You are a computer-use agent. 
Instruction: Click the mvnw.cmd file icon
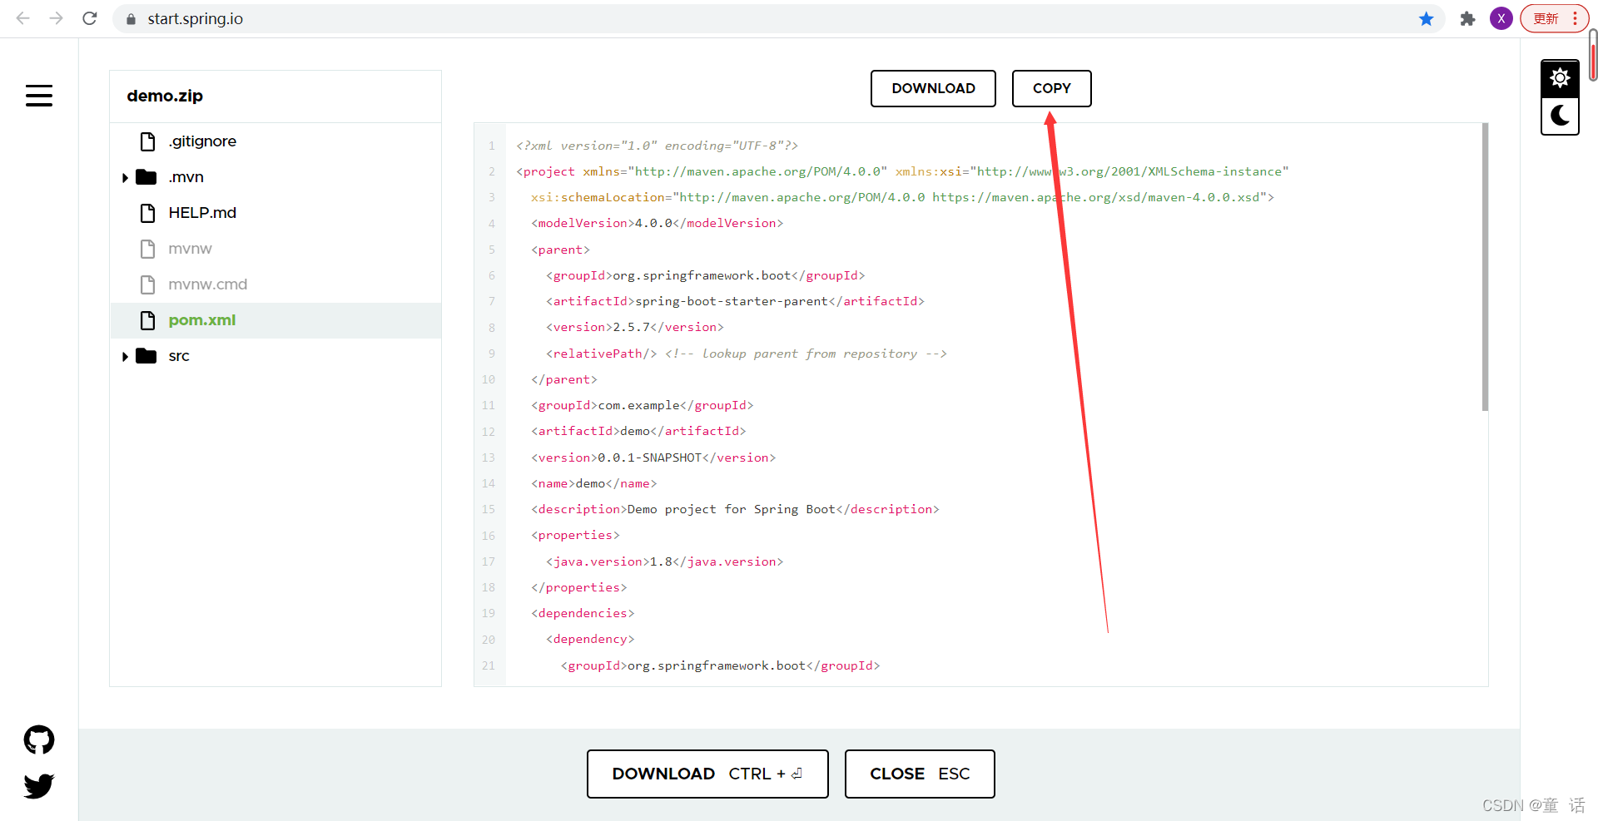click(x=148, y=284)
